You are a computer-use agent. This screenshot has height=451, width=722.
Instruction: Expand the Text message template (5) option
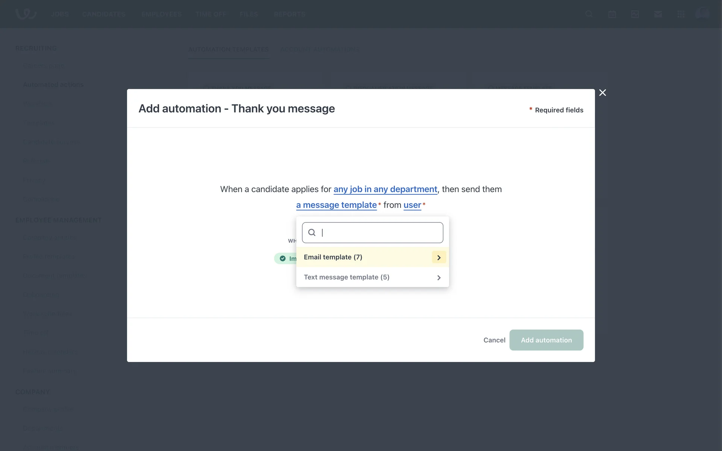[x=346, y=277]
